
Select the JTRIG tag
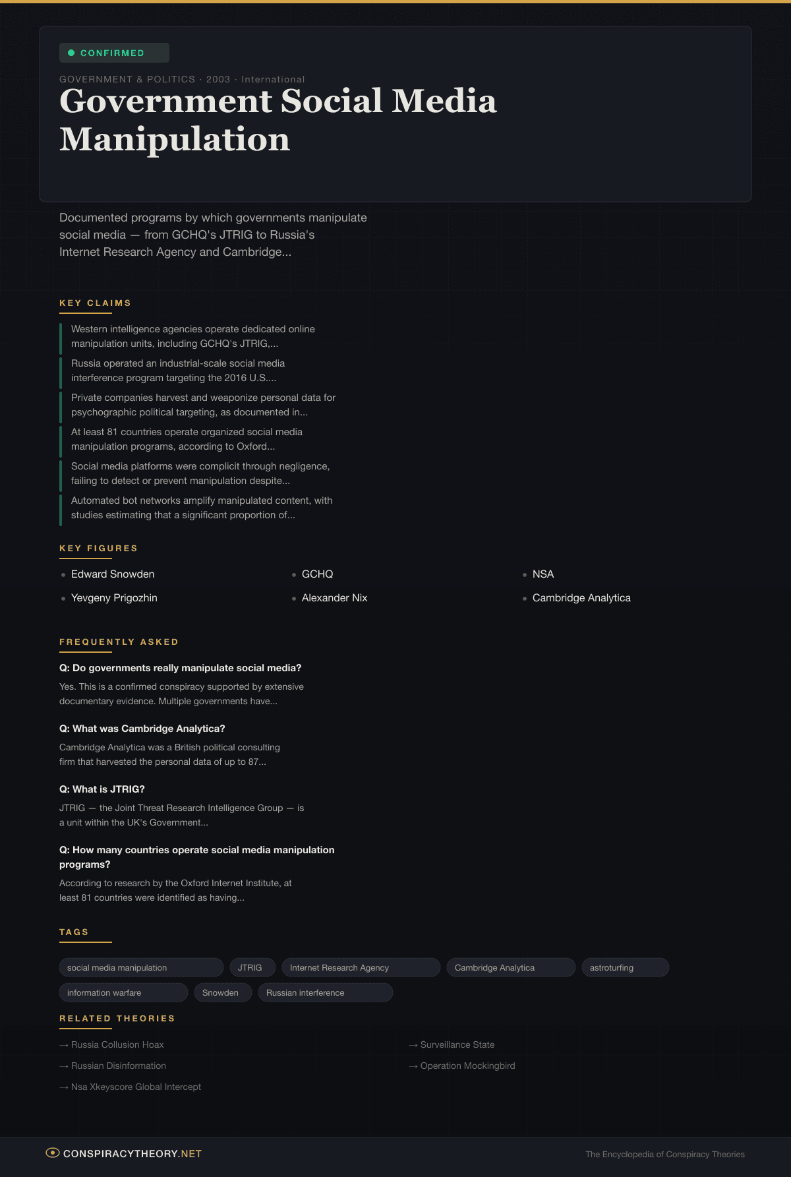[250, 967]
